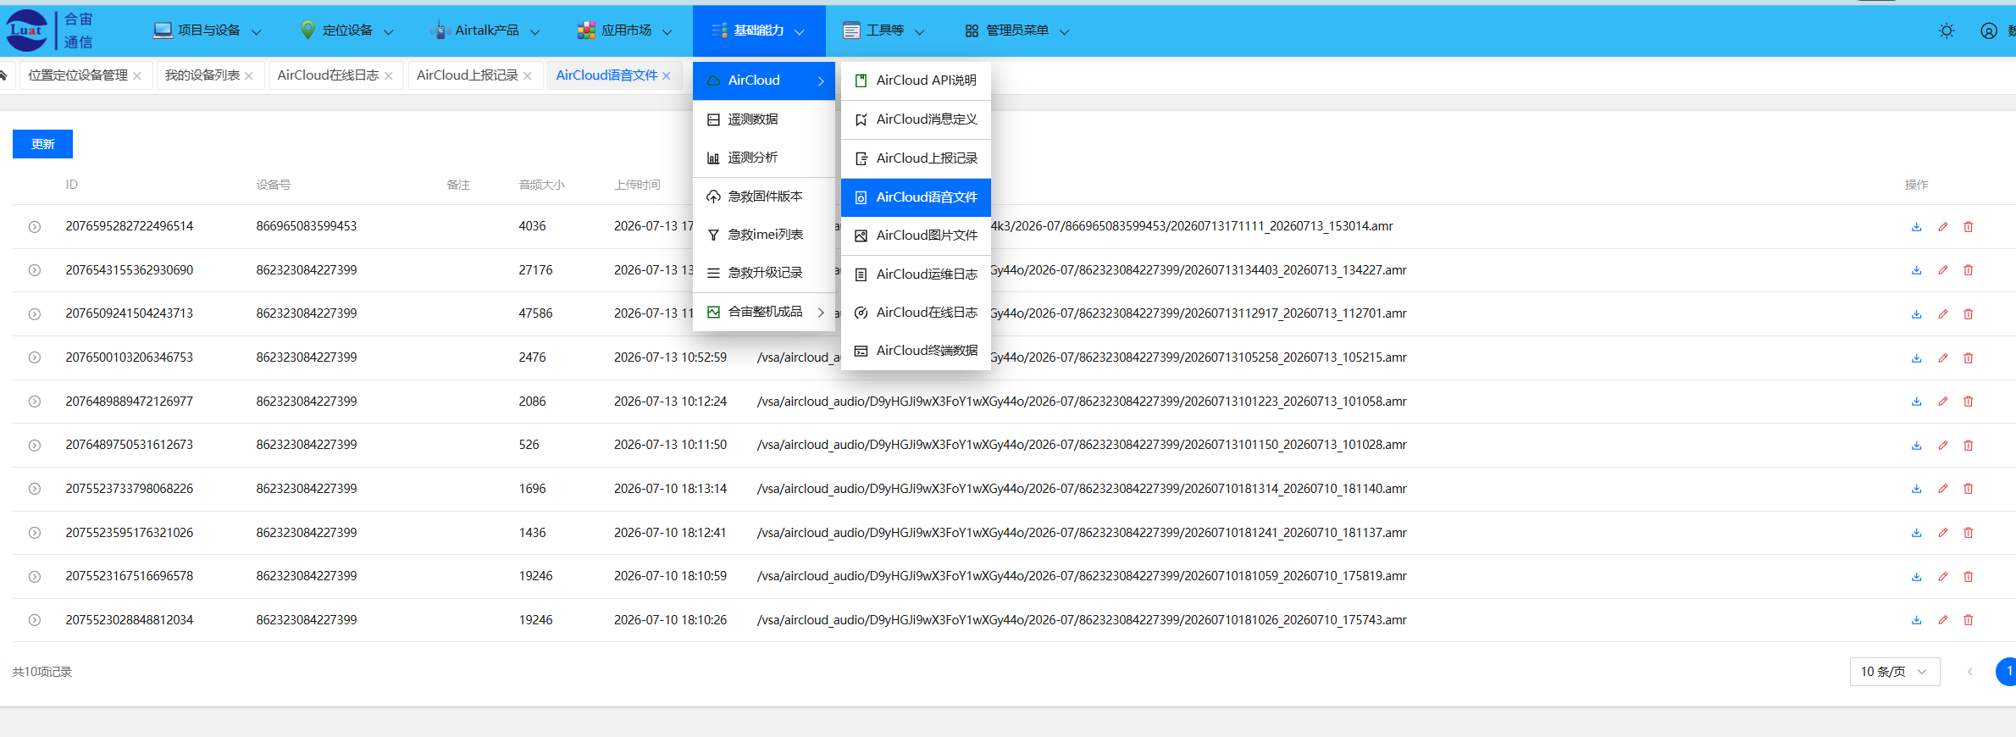The width and height of the screenshot is (2016, 737).
Task: Click the Luat 合宙通信 logo
Action: tap(50, 30)
